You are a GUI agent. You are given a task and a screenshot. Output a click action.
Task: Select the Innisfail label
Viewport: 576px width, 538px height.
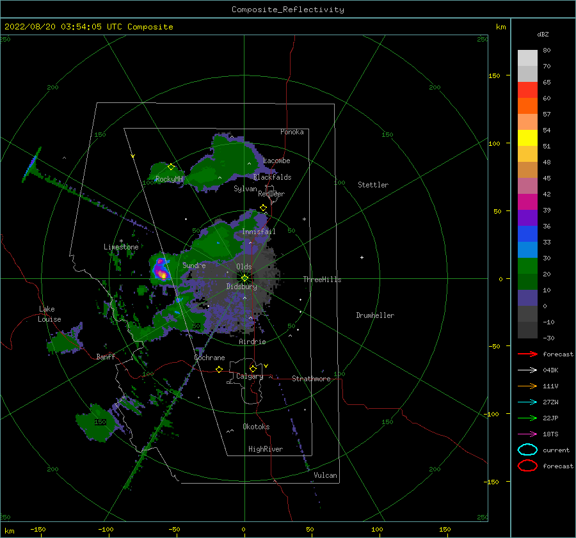(x=259, y=232)
